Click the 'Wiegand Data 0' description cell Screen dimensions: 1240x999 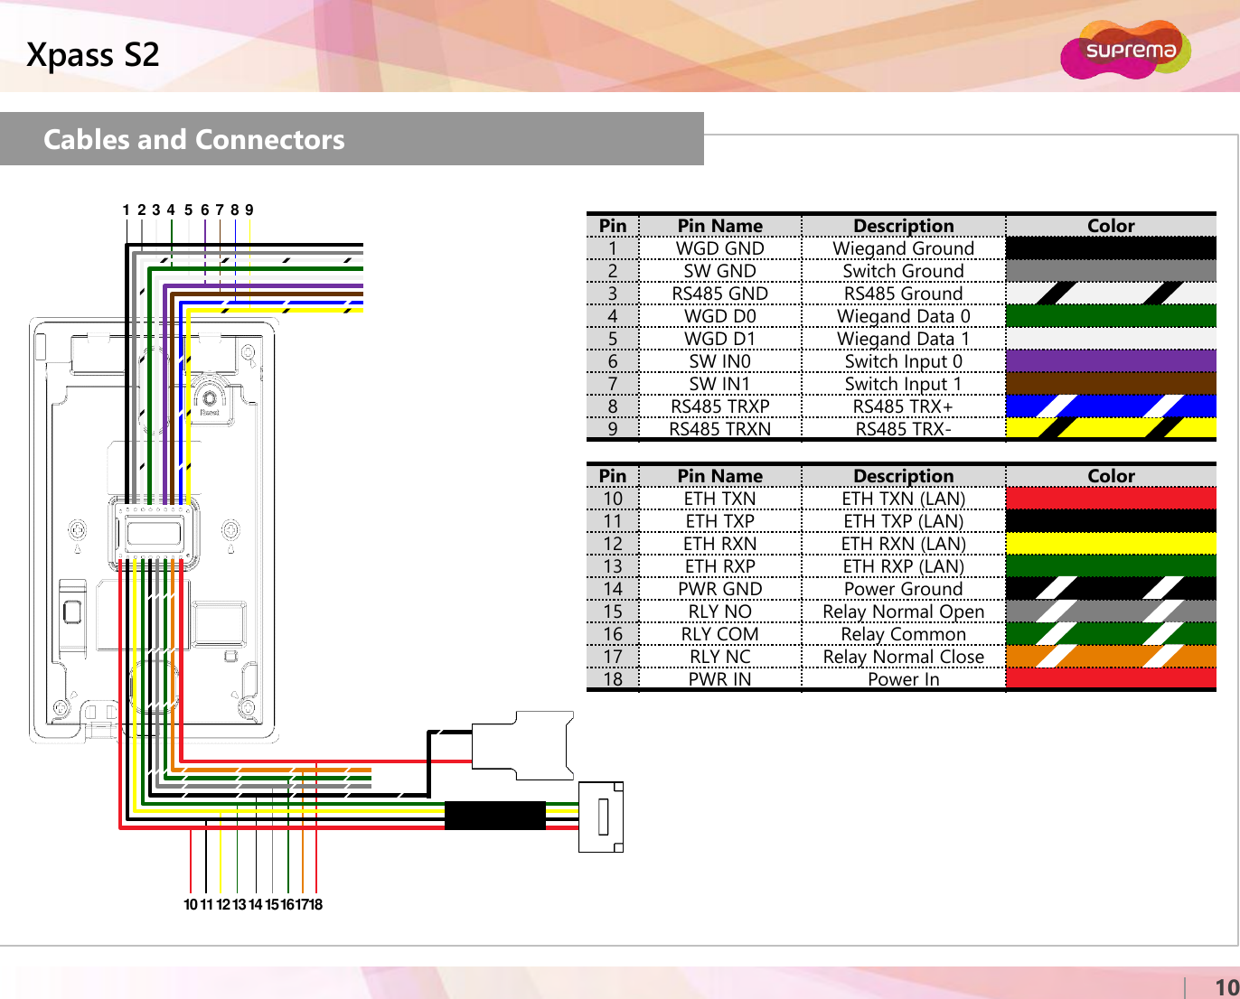(904, 316)
